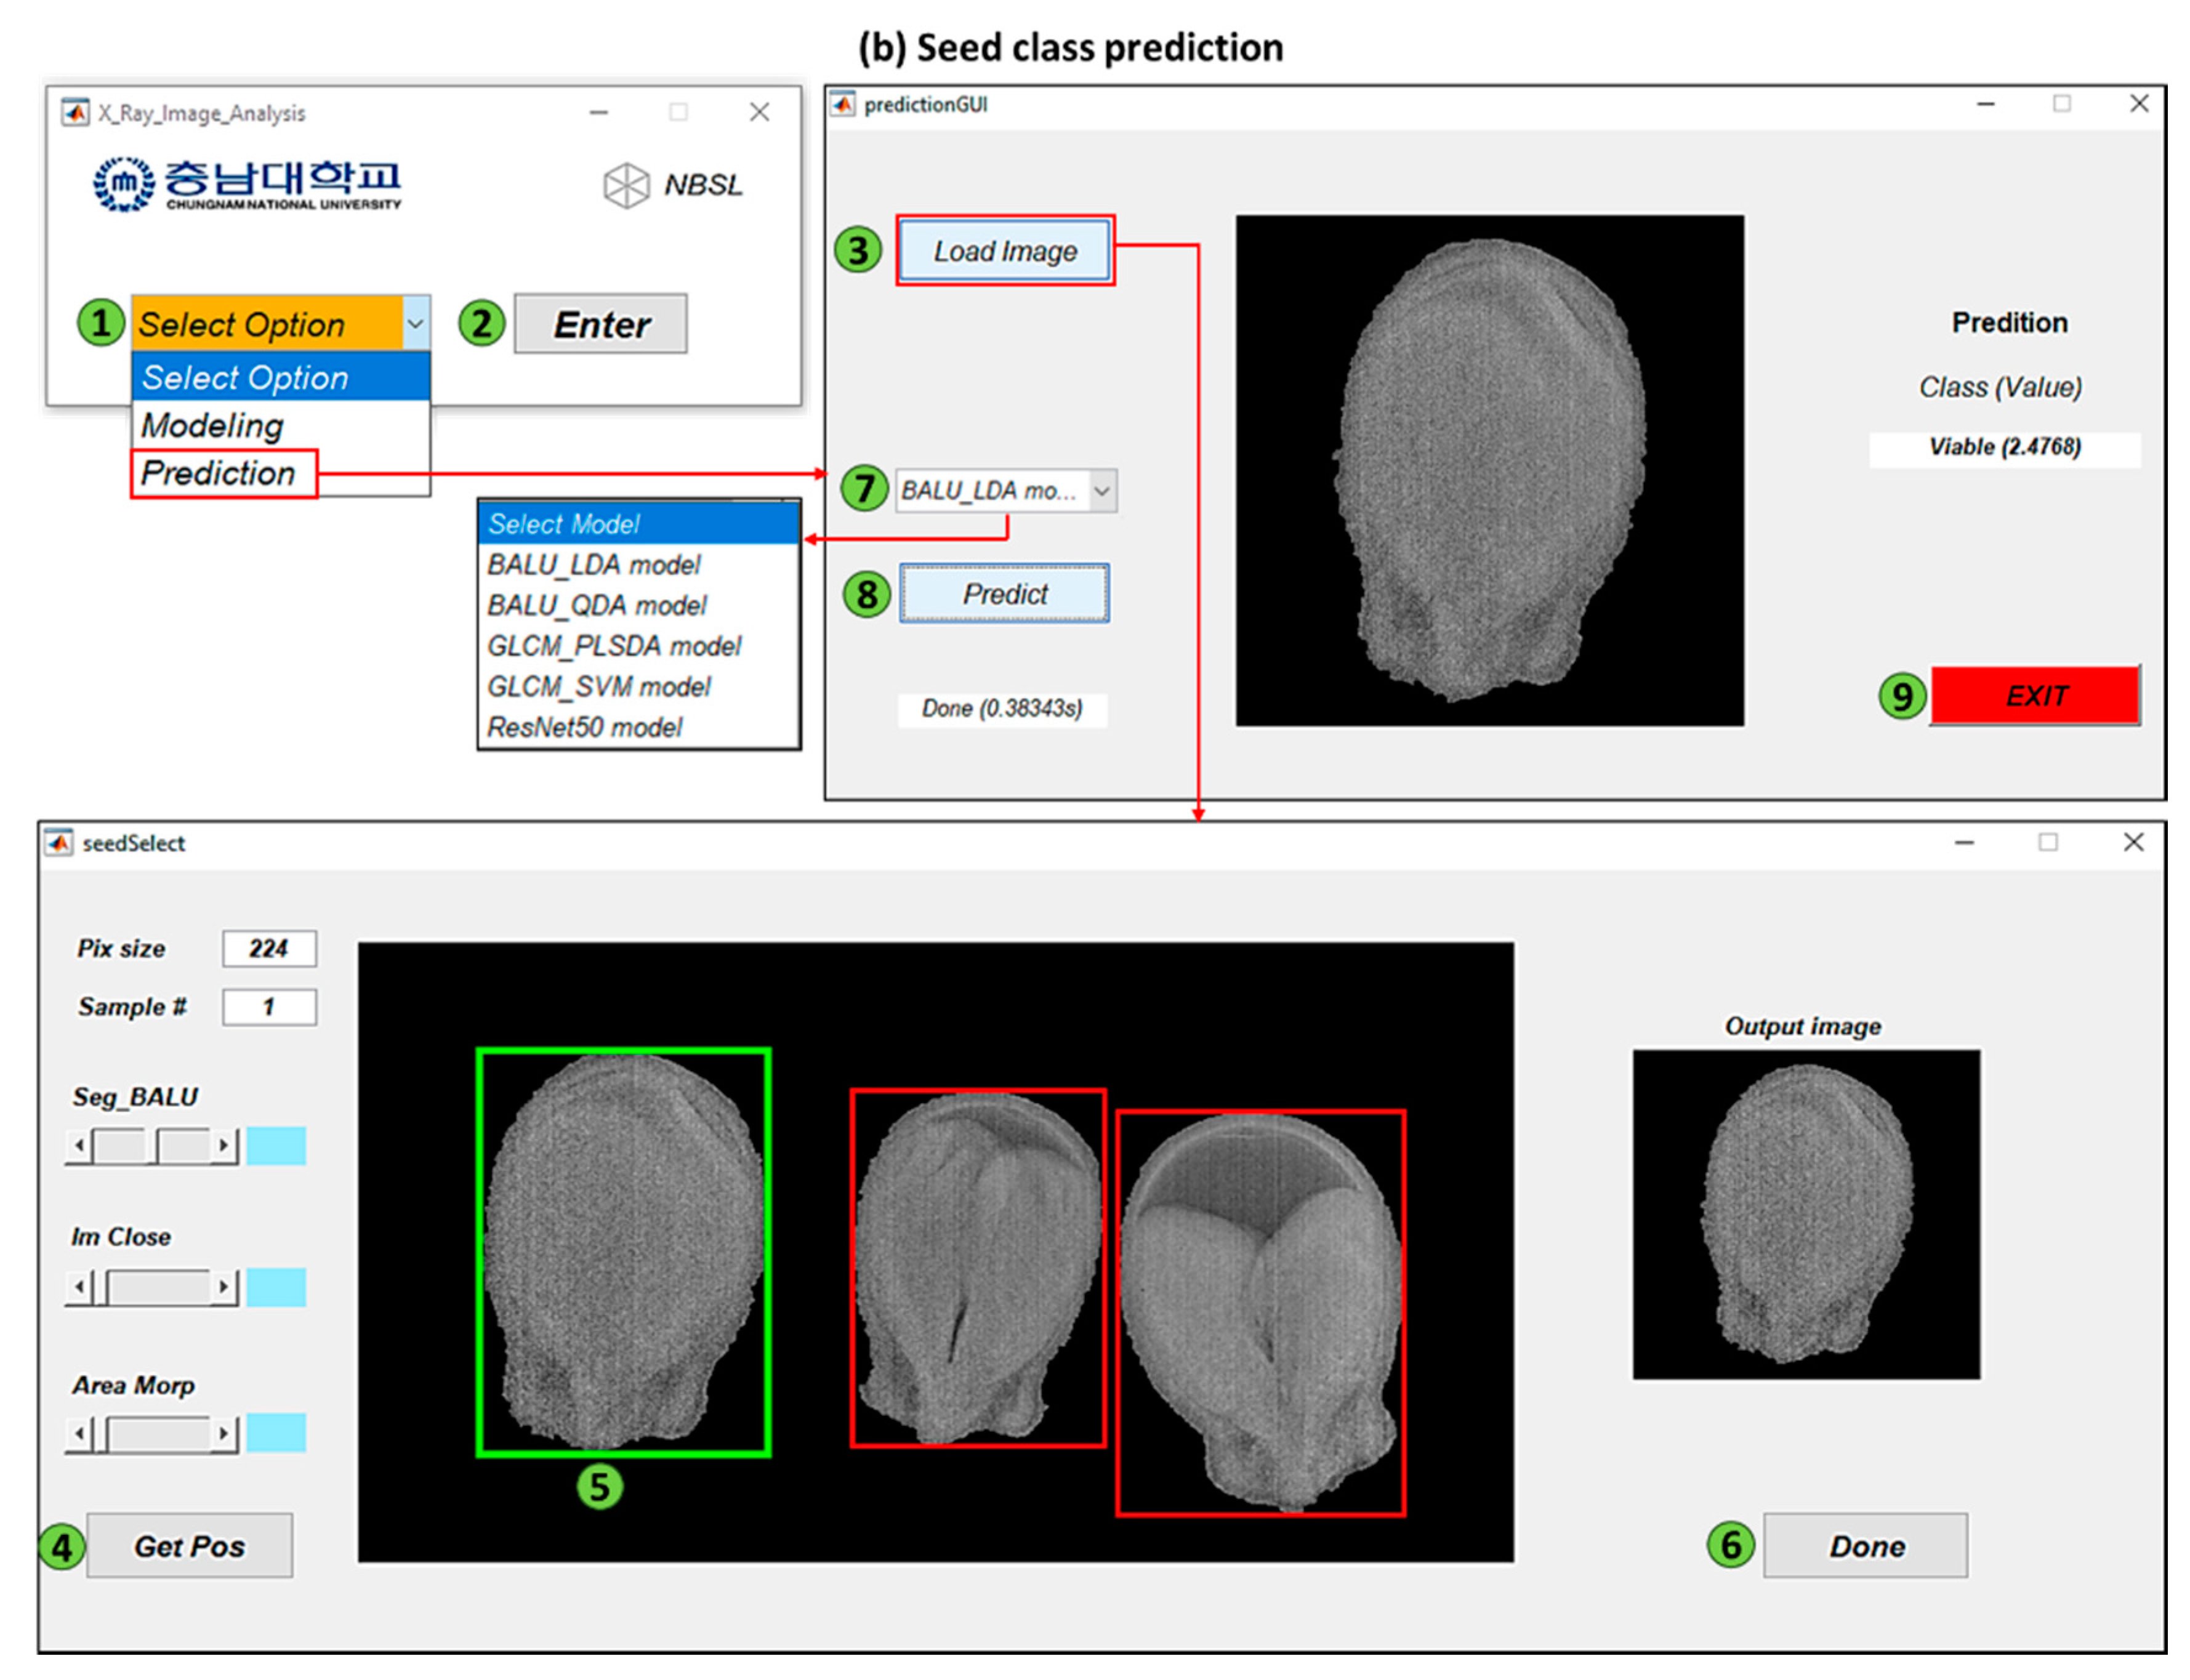The image size is (2190, 1680).
Task: Open the Select Option dropdown arrow
Action: (x=415, y=323)
